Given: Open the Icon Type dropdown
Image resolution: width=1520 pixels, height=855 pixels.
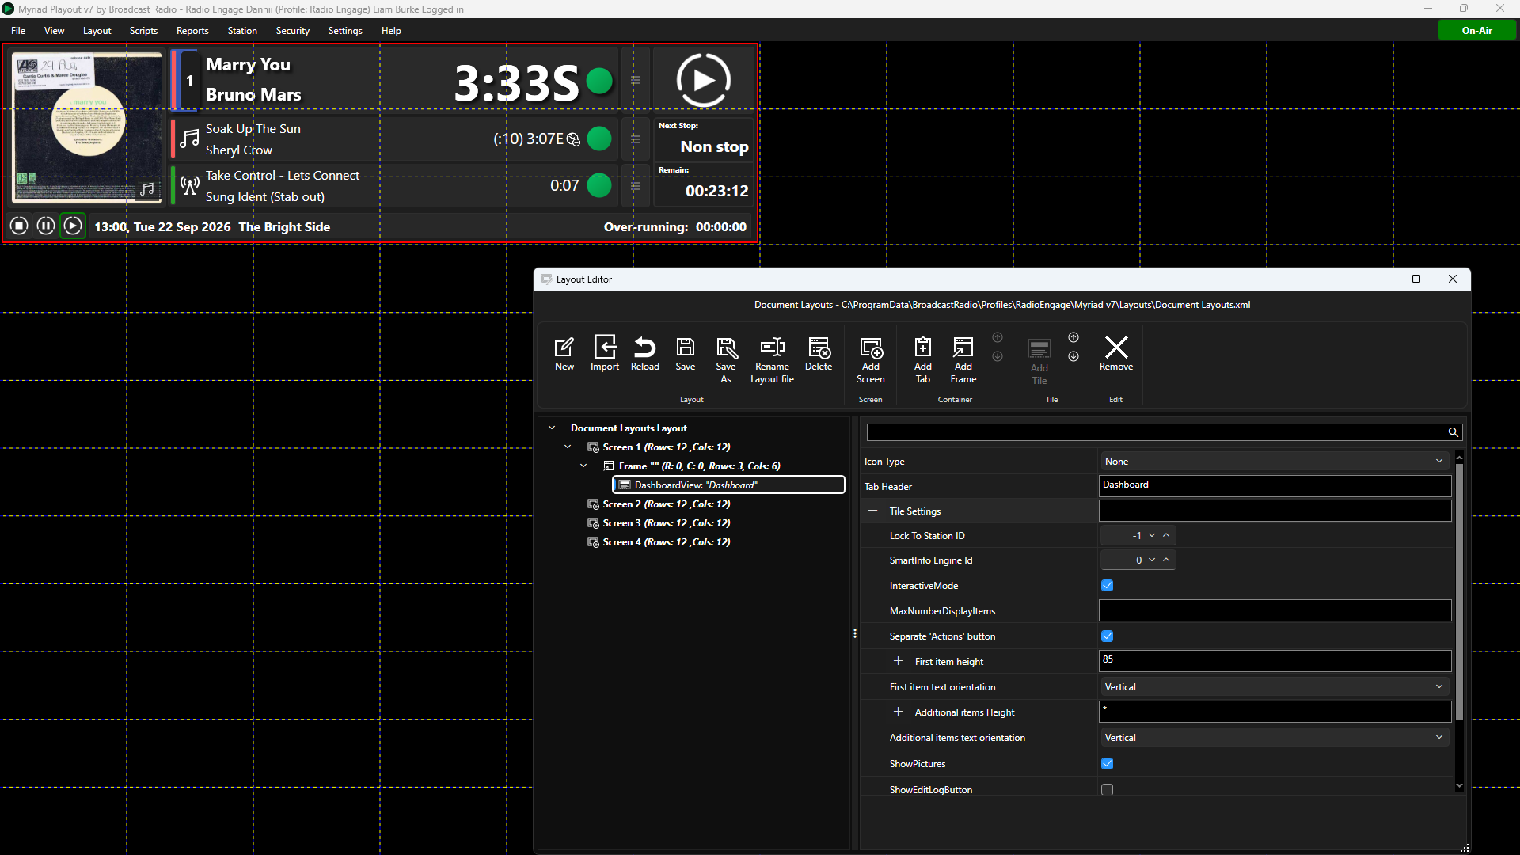Looking at the screenshot, I should click(1275, 462).
